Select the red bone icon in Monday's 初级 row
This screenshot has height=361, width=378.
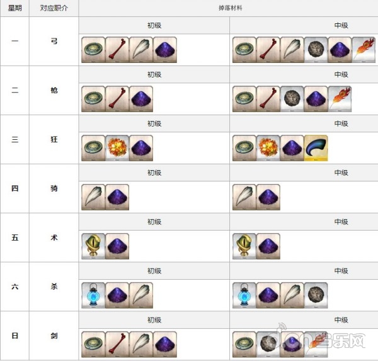117,50
